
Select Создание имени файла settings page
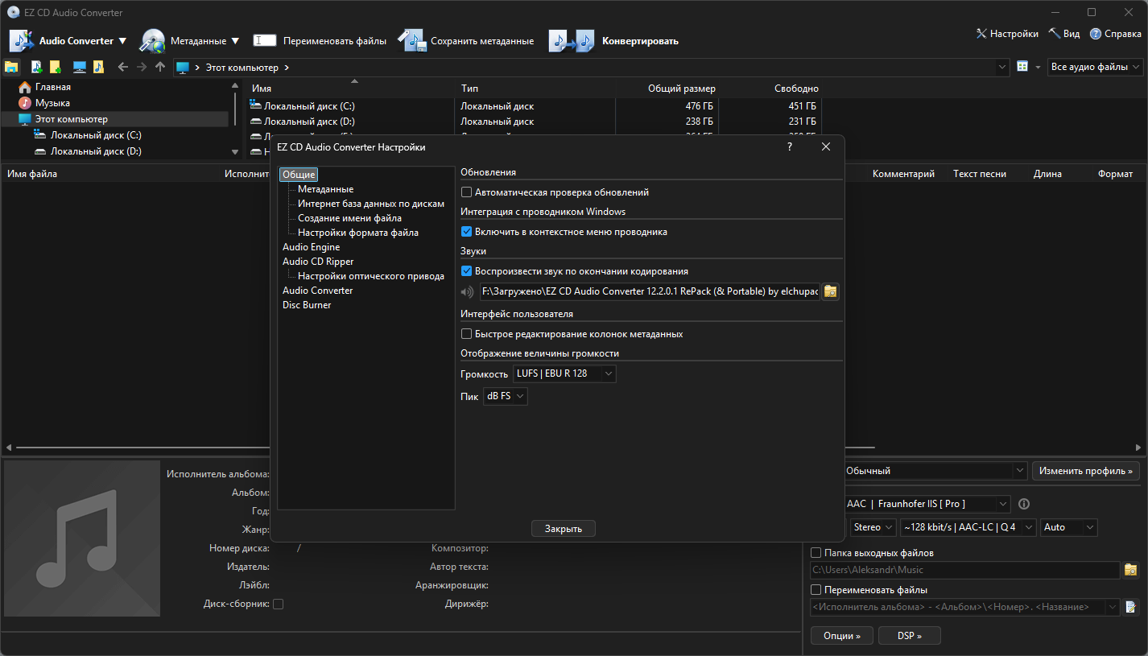349,218
